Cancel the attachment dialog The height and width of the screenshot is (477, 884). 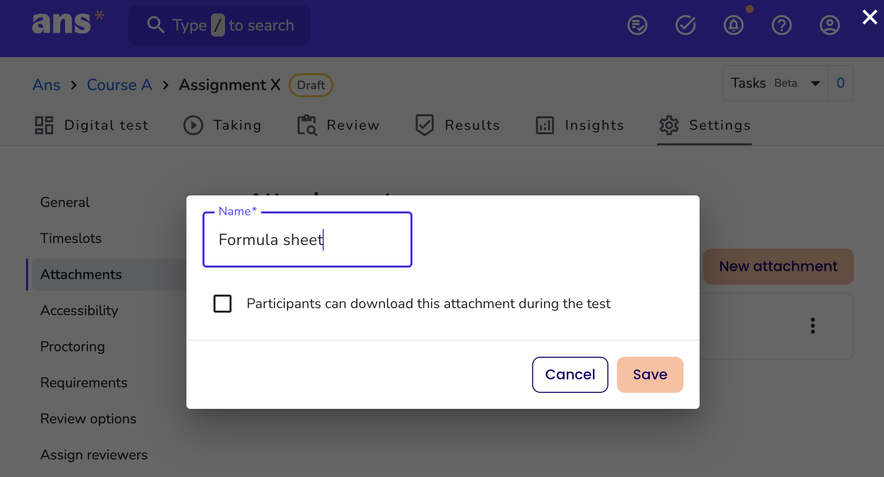coord(570,375)
